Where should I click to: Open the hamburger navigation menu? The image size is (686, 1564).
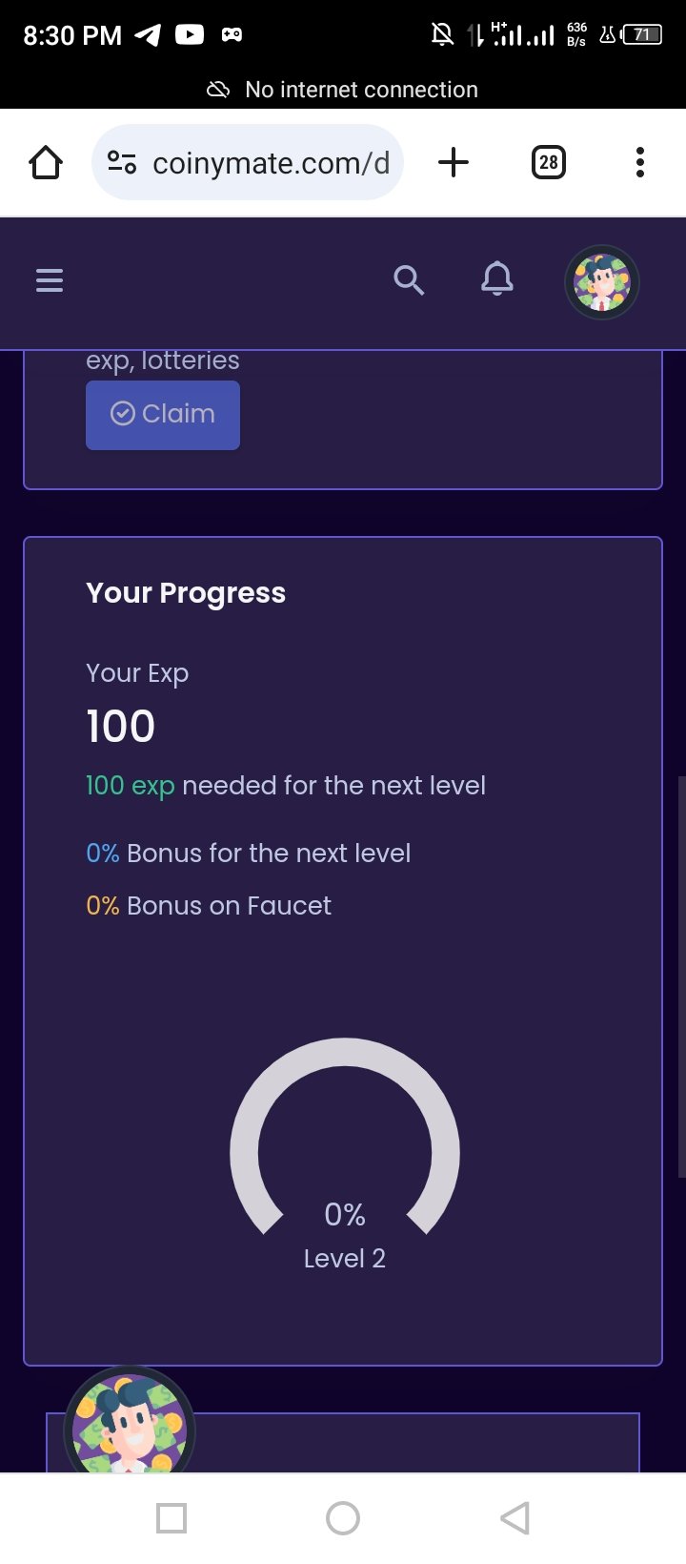tap(50, 280)
